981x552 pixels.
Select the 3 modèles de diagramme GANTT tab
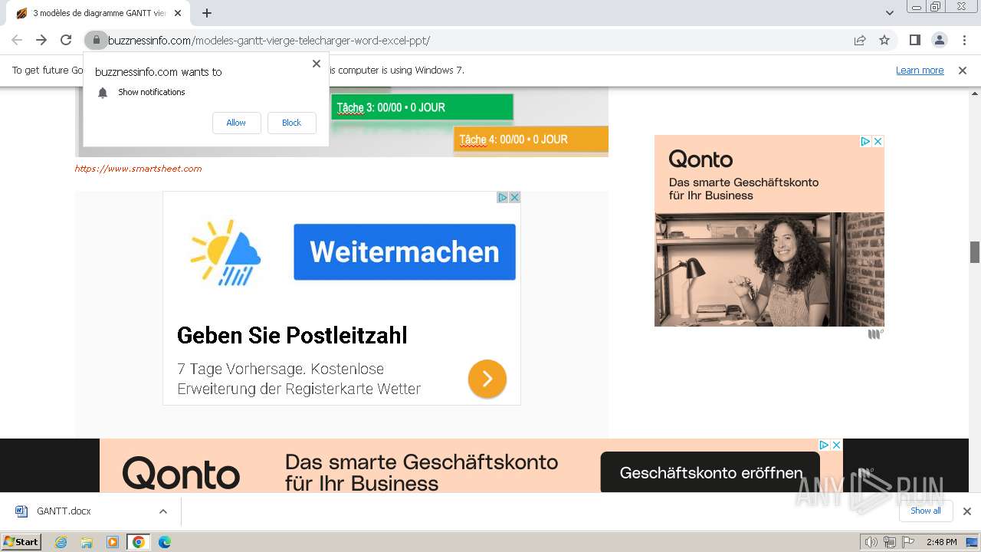tap(98, 13)
